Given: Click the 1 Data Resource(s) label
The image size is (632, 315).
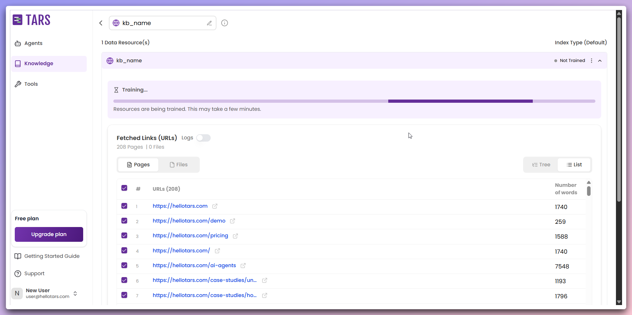Looking at the screenshot, I should pyautogui.click(x=126, y=43).
